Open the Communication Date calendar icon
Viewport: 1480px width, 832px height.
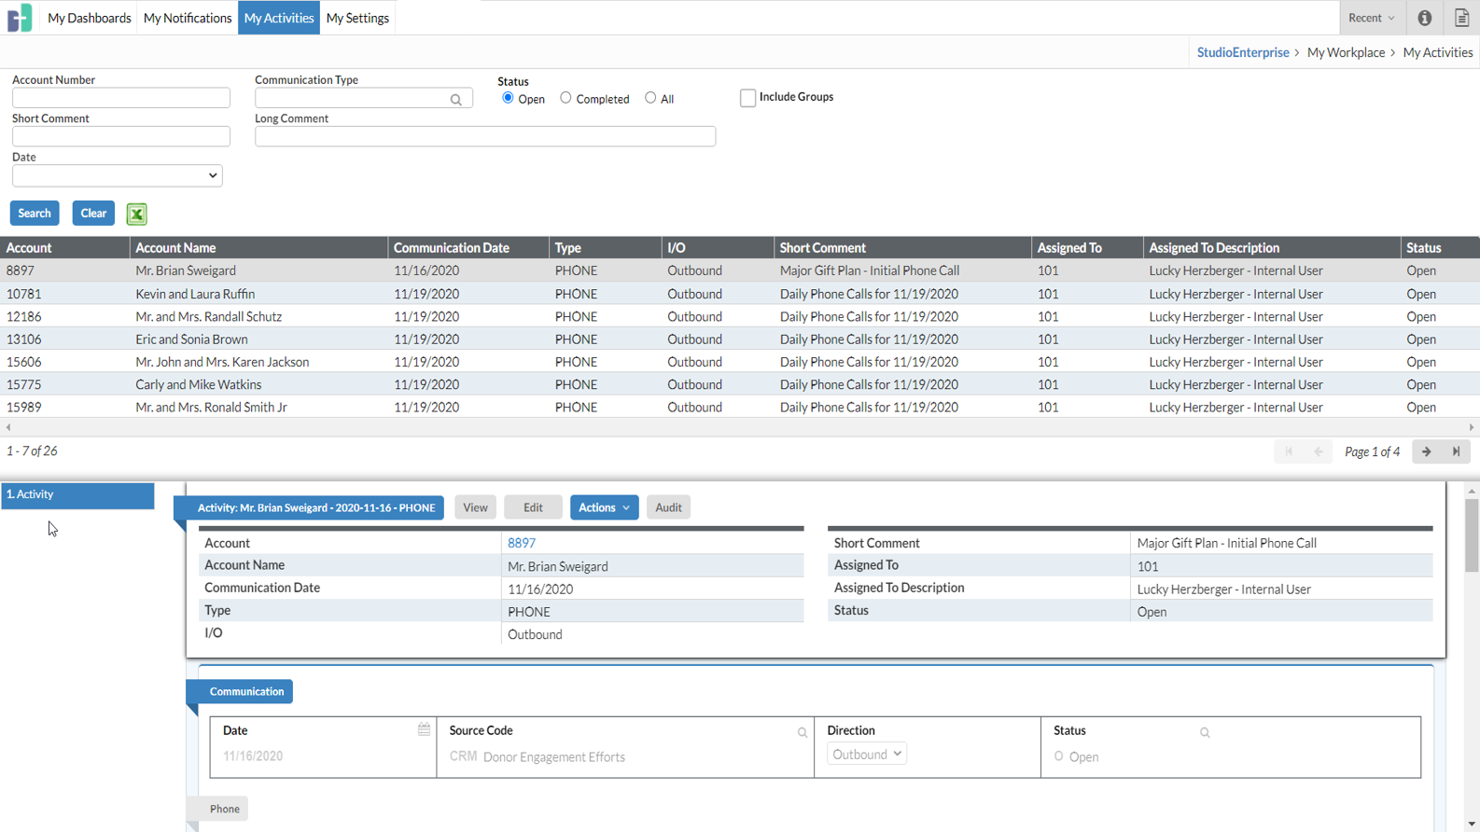point(424,729)
